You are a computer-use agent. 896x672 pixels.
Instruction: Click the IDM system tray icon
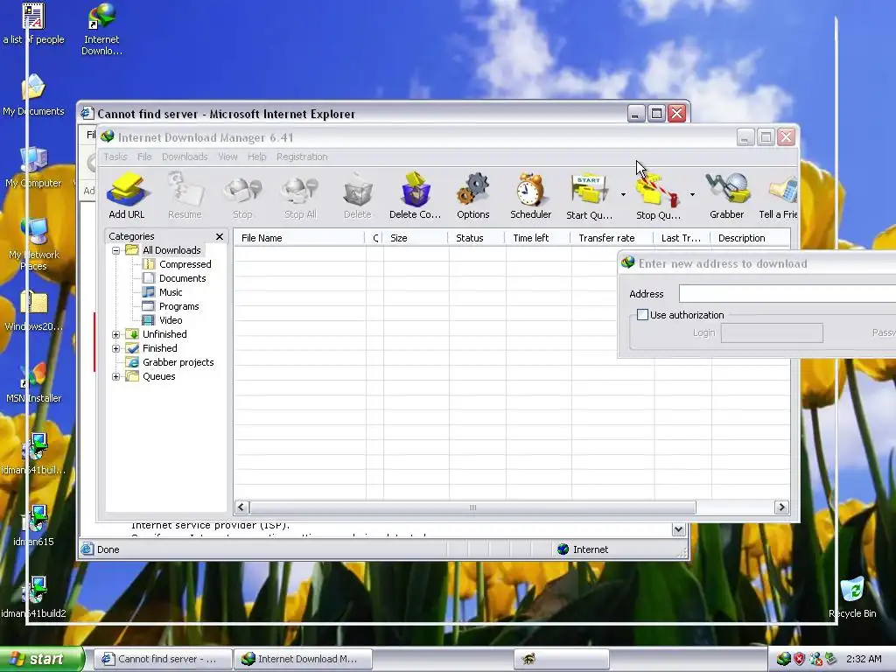pos(783,659)
